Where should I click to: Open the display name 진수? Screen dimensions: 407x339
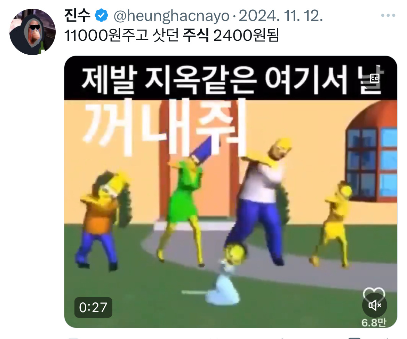coord(77,16)
